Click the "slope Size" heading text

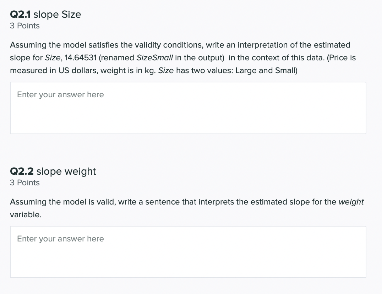pyautogui.click(x=59, y=15)
